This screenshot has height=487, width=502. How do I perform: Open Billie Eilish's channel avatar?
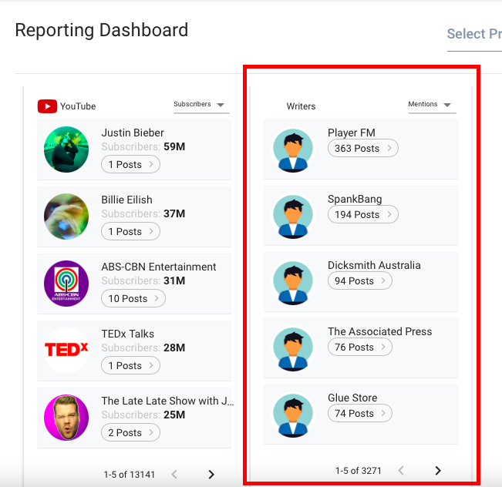[x=66, y=217]
